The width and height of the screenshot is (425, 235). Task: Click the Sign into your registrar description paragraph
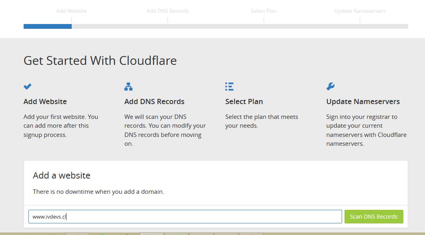pyautogui.click(x=366, y=130)
